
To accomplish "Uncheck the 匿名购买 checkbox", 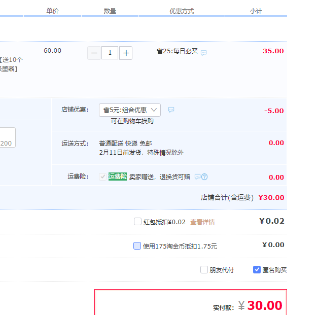I will (x=257, y=270).
